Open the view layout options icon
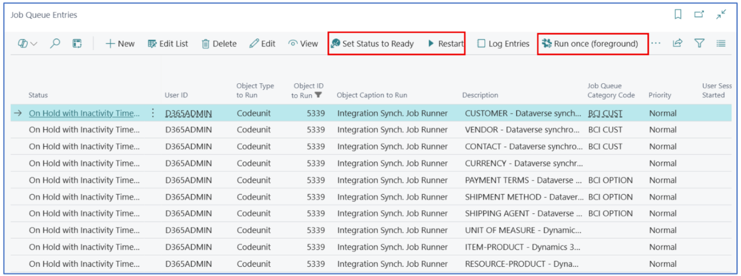 click(x=27, y=44)
